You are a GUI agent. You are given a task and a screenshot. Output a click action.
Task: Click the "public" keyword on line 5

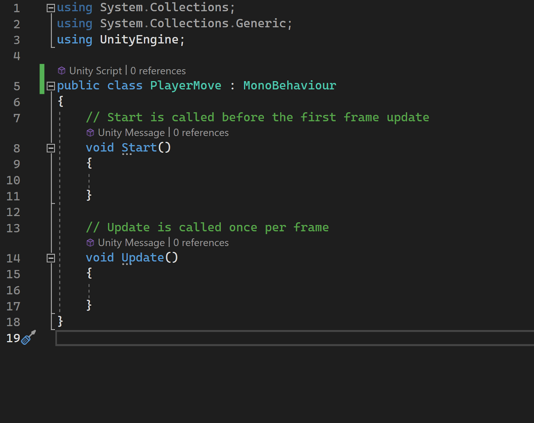pyautogui.click(x=78, y=86)
